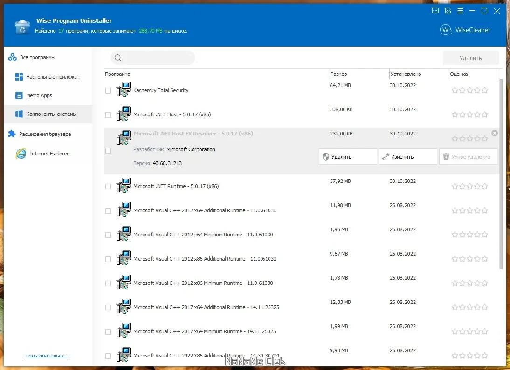Click icon of VC++ 2017 x64 Additional Runtime
The image size is (510, 370).
pos(124,307)
